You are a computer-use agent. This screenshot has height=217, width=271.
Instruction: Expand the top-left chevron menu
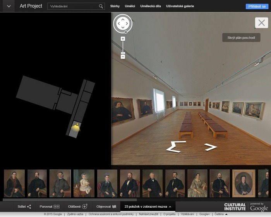tap(9, 6)
